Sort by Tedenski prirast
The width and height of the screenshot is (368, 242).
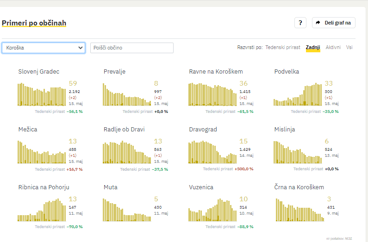pyautogui.click(x=282, y=48)
